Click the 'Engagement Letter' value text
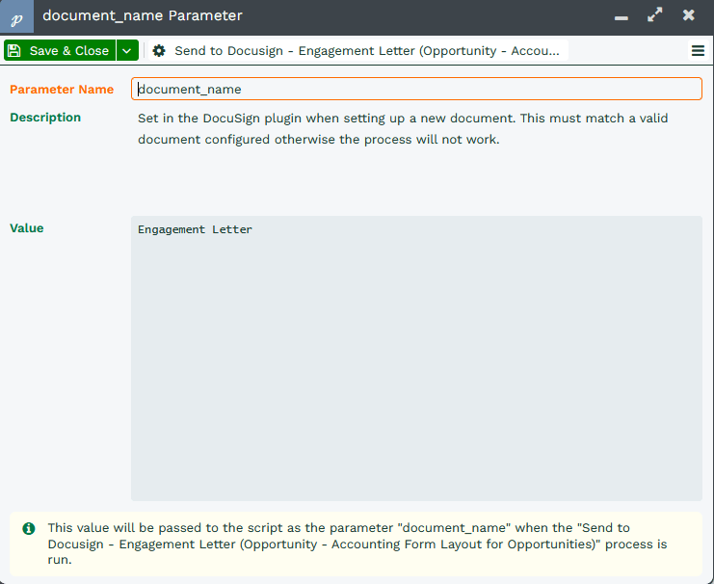 coord(195,229)
